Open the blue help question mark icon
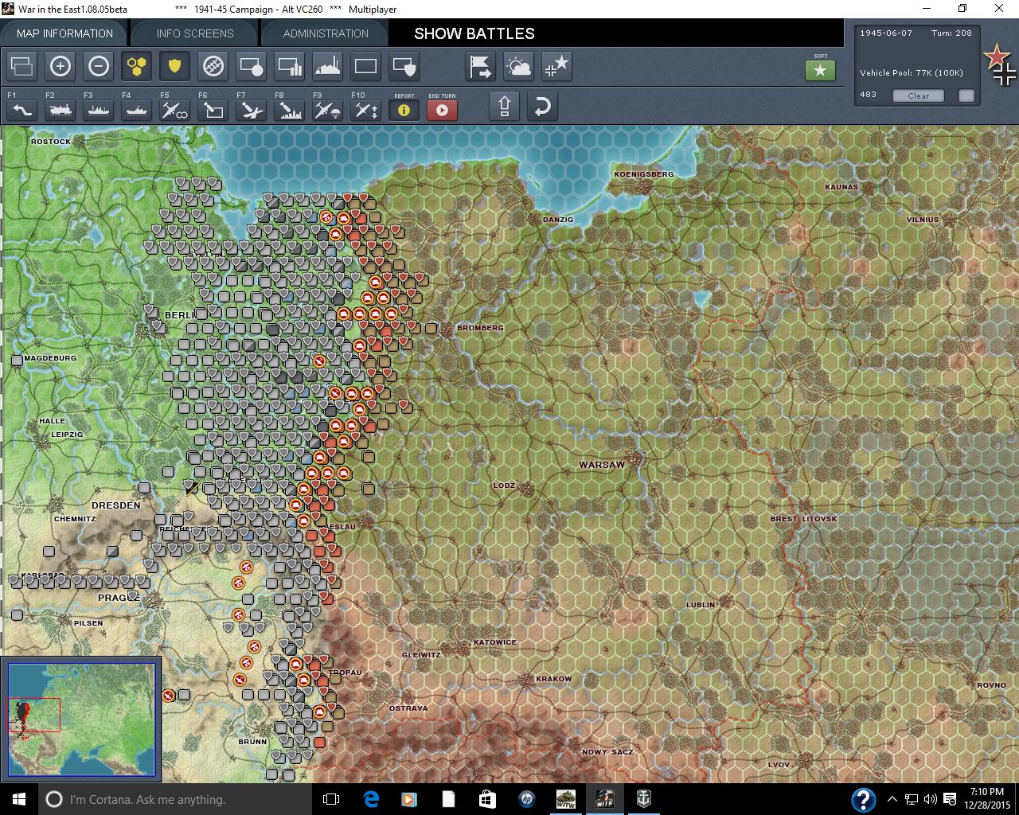The image size is (1019, 815). click(864, 799)
